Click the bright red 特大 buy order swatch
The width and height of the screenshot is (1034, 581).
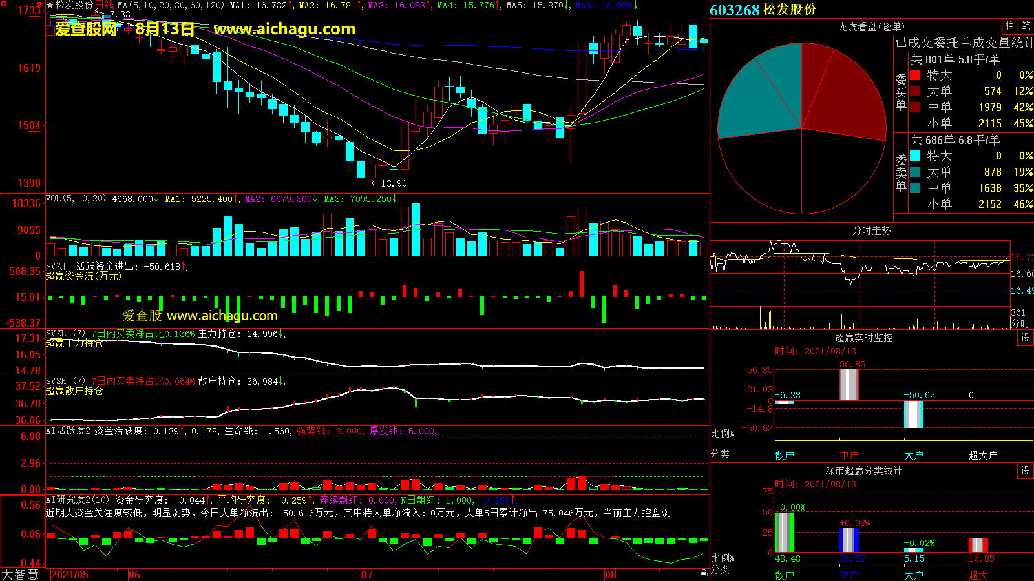[x=915, y=75]
